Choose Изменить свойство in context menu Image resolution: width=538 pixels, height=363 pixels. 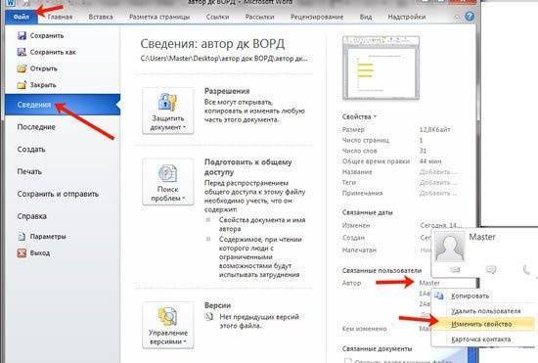481,324
